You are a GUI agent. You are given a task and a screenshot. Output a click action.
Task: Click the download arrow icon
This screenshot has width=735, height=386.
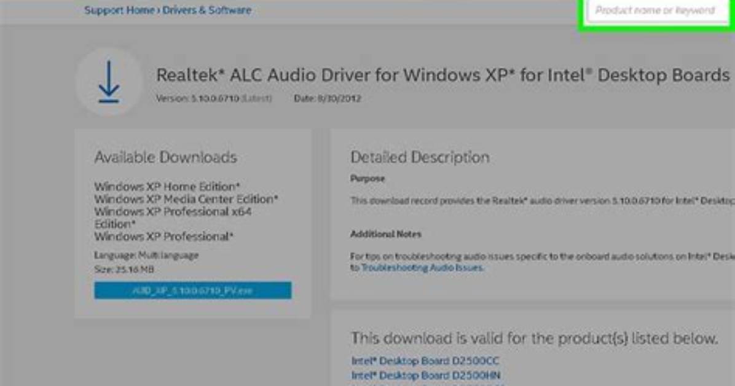[109, 82]
